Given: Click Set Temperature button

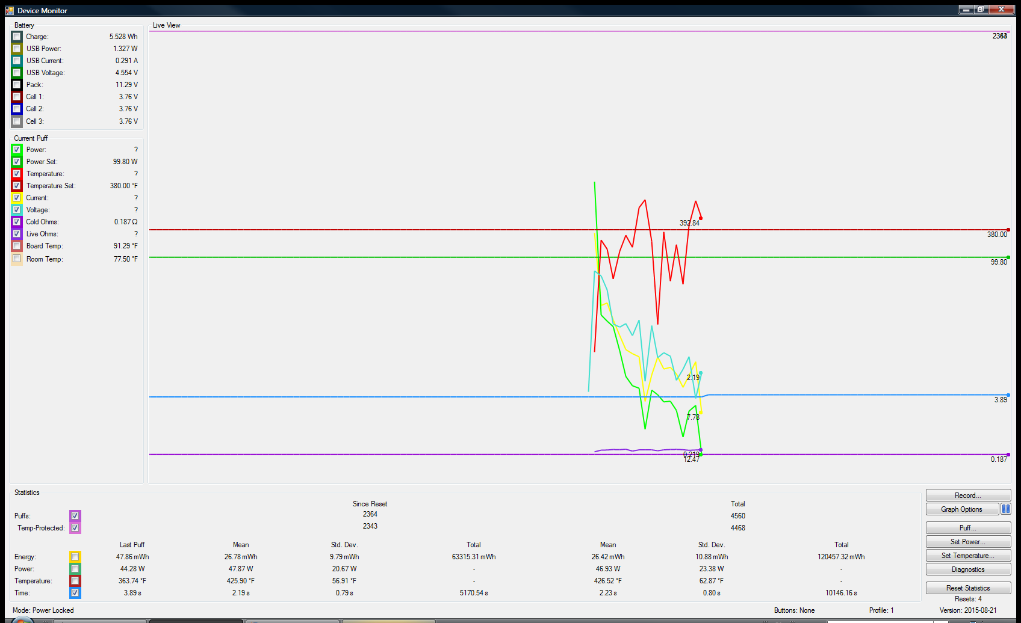Looking at the screenshot, I should tap(967, 556).
